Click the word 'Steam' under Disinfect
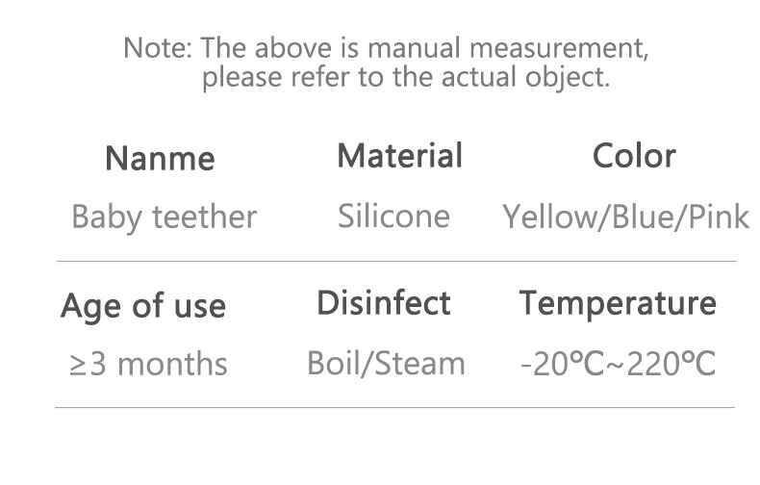 coord(419,364)
